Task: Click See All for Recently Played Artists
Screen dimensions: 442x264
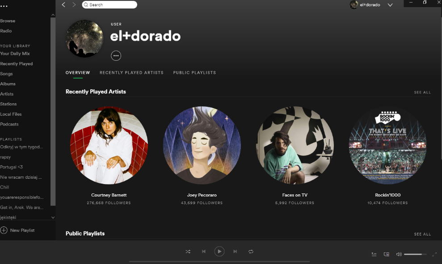Action: pyautogui.click(x=422, y=92)
